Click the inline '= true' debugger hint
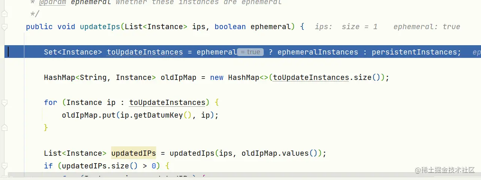The height and width of the screenshot is (180, 481). point(250,52)
